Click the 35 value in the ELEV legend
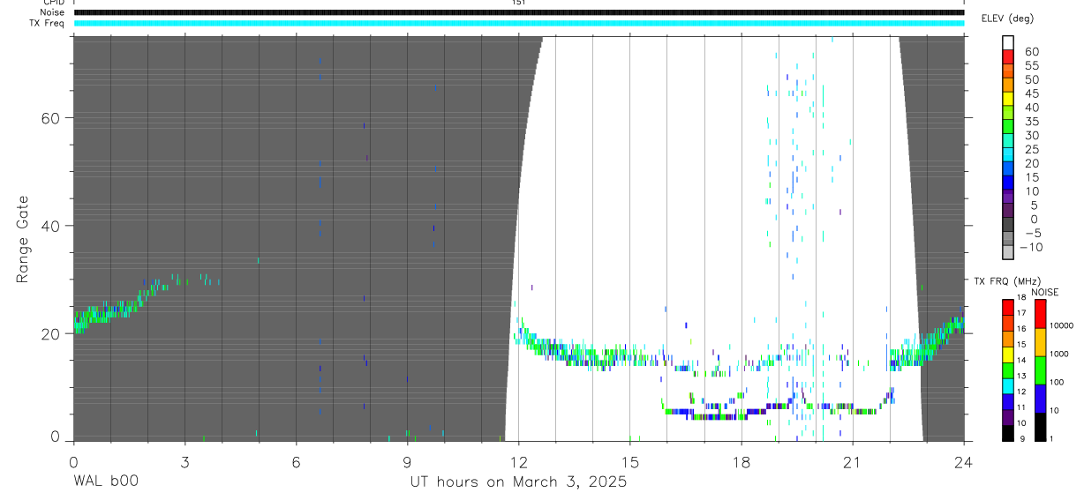 [1030, 122]
